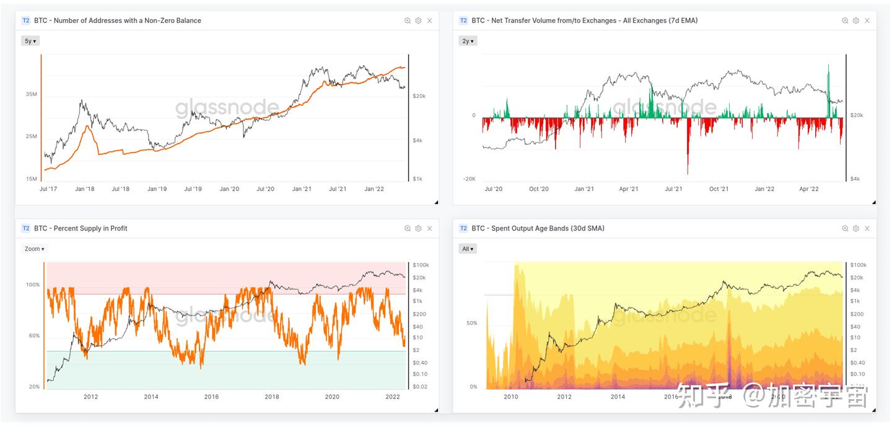Click zoom icon on Percent Supply in Profit

pos(408,228)
